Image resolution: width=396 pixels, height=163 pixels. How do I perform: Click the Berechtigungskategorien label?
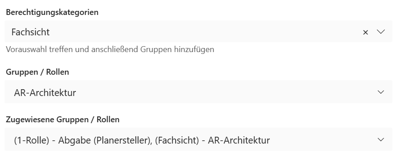tap(52, 12)
